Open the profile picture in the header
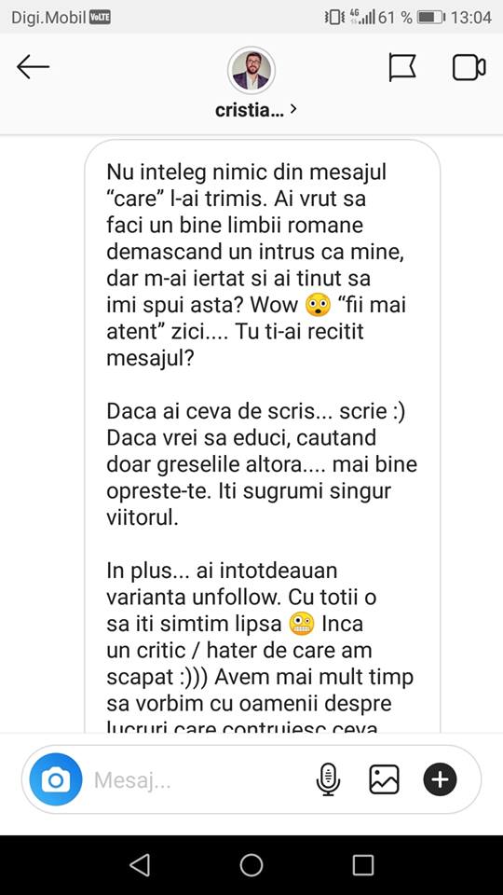 point(251,70)
